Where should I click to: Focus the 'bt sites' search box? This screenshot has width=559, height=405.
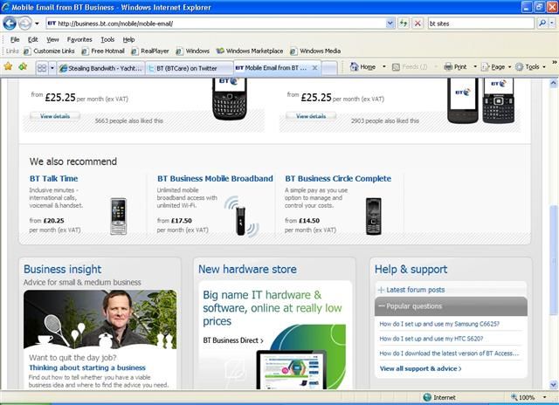coord(481,24)
